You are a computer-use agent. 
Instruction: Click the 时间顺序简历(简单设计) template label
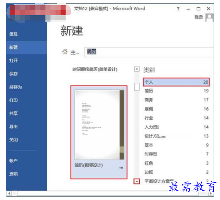pos(95,69)
